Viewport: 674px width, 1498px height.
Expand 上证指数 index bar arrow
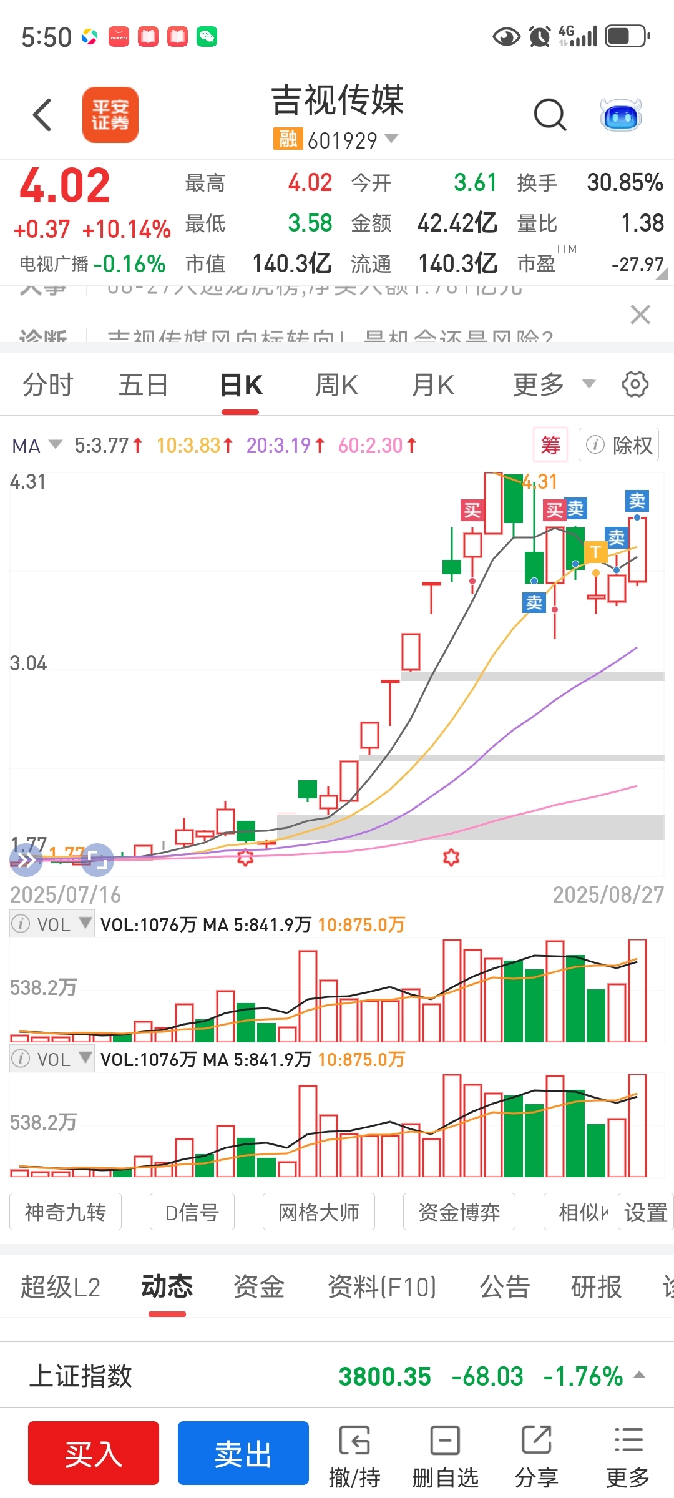click(x=640, y=1375)
